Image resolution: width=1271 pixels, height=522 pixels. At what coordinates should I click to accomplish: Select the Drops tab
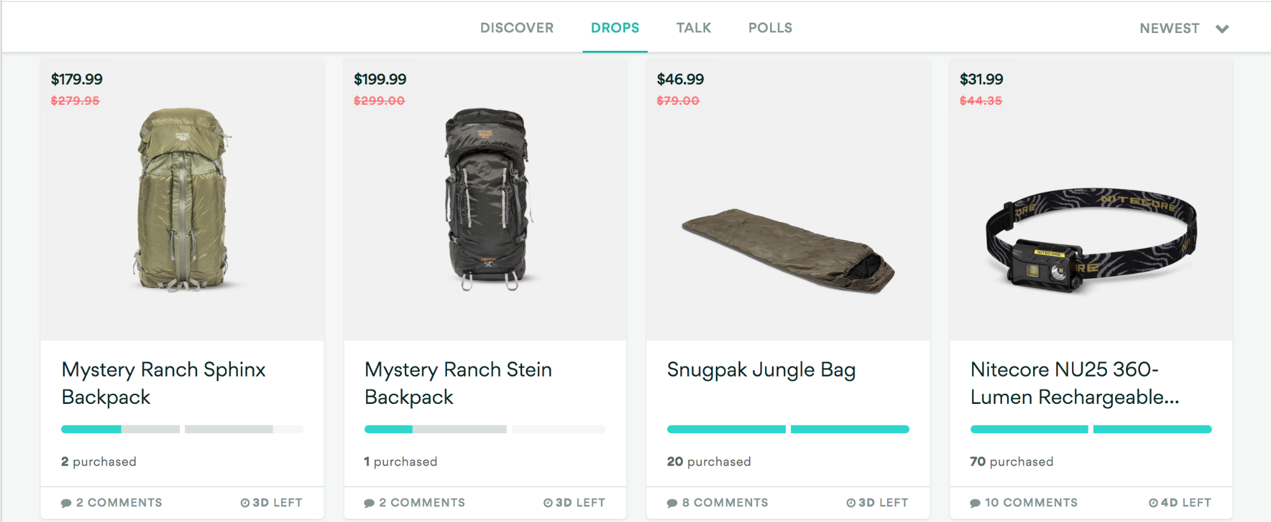615,28
